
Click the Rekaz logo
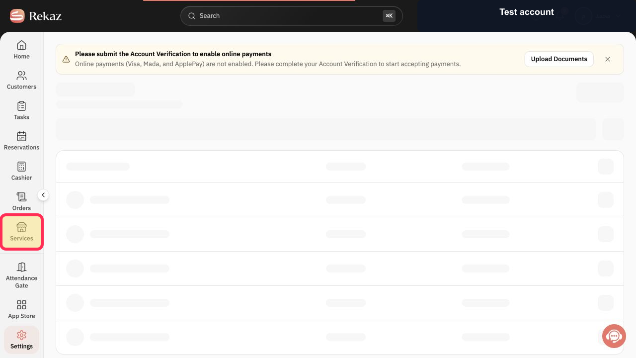click(x=36, y=16)
